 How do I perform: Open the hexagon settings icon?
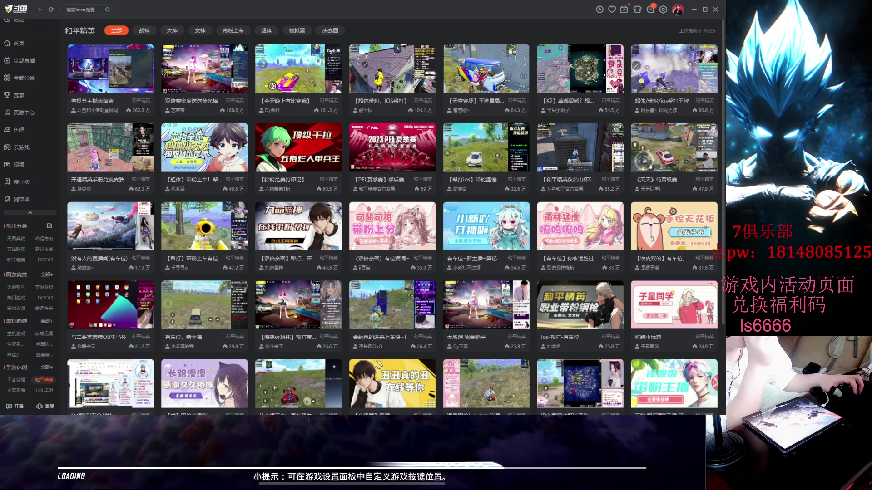point(663,10)
